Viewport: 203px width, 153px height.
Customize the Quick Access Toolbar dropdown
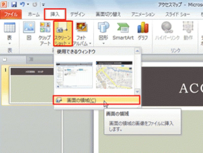pos(43,5)
